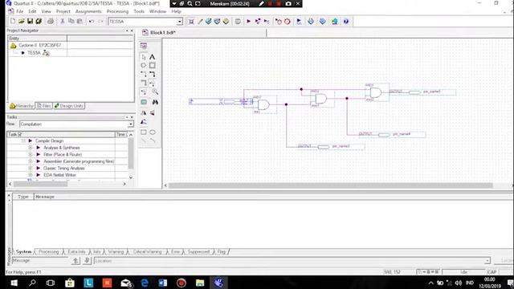Switch to the Error messages tab

tap(175, 251)
